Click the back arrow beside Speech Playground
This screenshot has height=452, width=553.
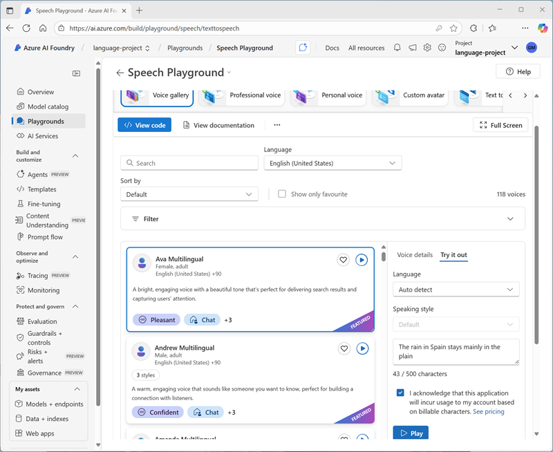(120, 73)
